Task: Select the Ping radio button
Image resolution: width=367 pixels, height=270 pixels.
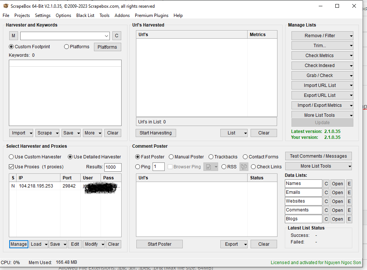Action: [x=138, y=167]
